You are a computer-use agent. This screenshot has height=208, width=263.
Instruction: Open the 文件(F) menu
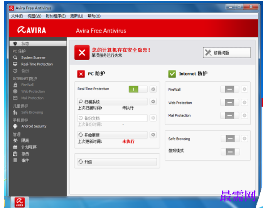pos(17,16)
